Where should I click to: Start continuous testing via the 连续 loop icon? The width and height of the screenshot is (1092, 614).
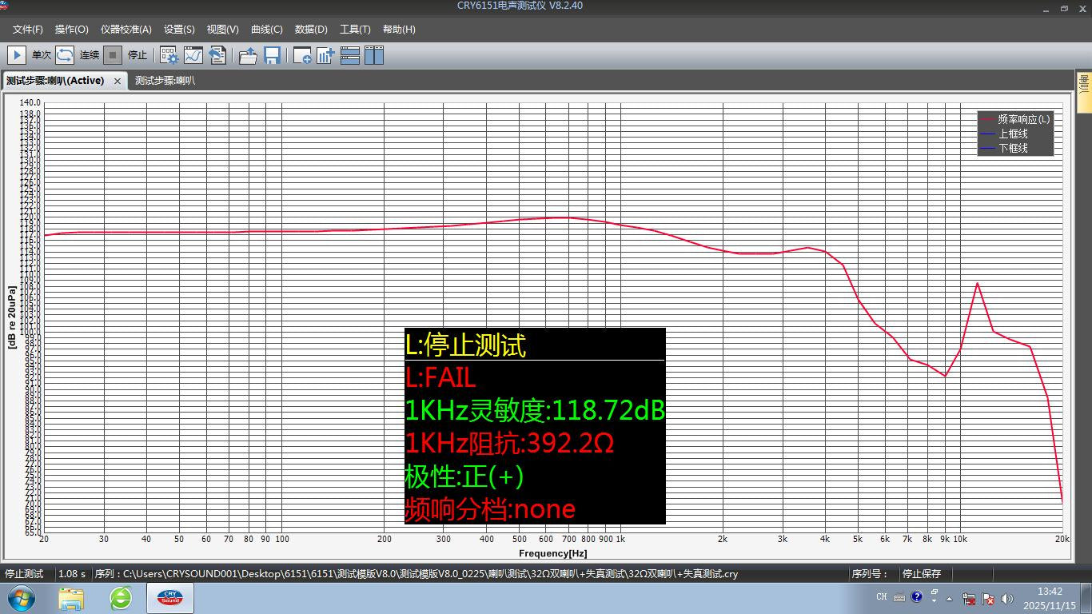[x=65, y=55]
